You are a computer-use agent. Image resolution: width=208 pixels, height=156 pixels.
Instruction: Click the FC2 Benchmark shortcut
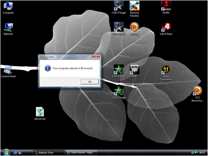[197, 91]
